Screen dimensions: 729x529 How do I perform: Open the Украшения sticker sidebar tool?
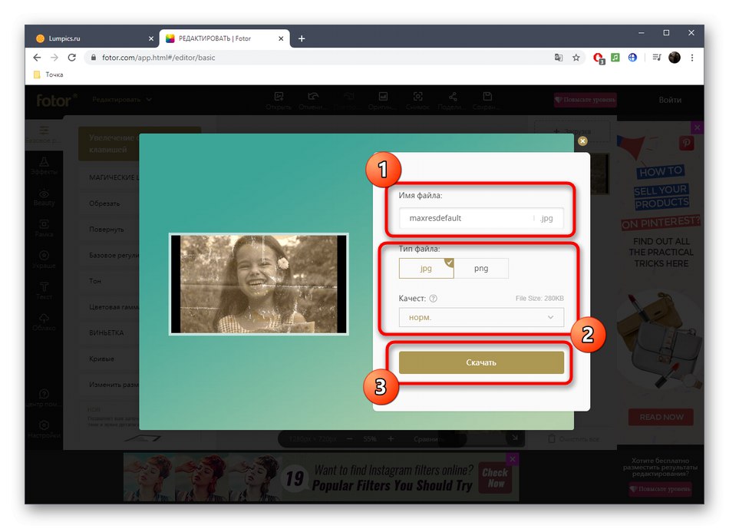point(44,260)
